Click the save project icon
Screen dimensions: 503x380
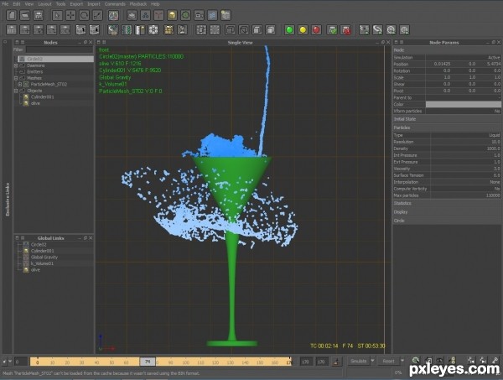(39, 15)
